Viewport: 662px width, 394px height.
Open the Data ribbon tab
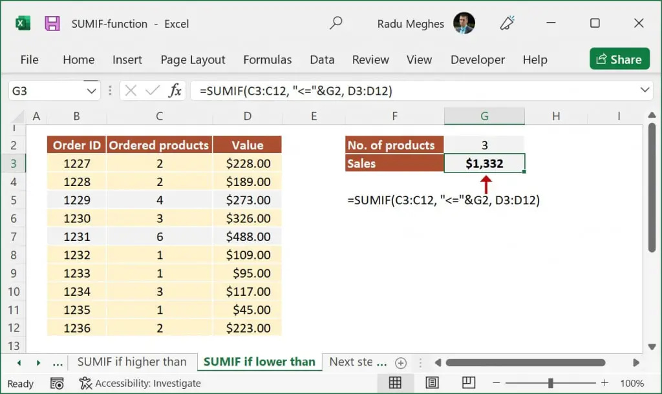tap(322, 59)
